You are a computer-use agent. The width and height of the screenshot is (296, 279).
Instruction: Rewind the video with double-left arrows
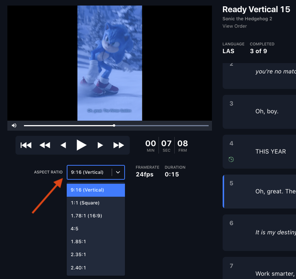(x=45, y=145)
